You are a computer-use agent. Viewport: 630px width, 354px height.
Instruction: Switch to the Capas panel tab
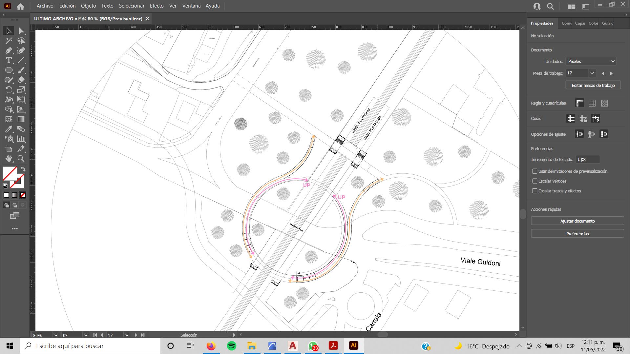(x=580, y=23)
